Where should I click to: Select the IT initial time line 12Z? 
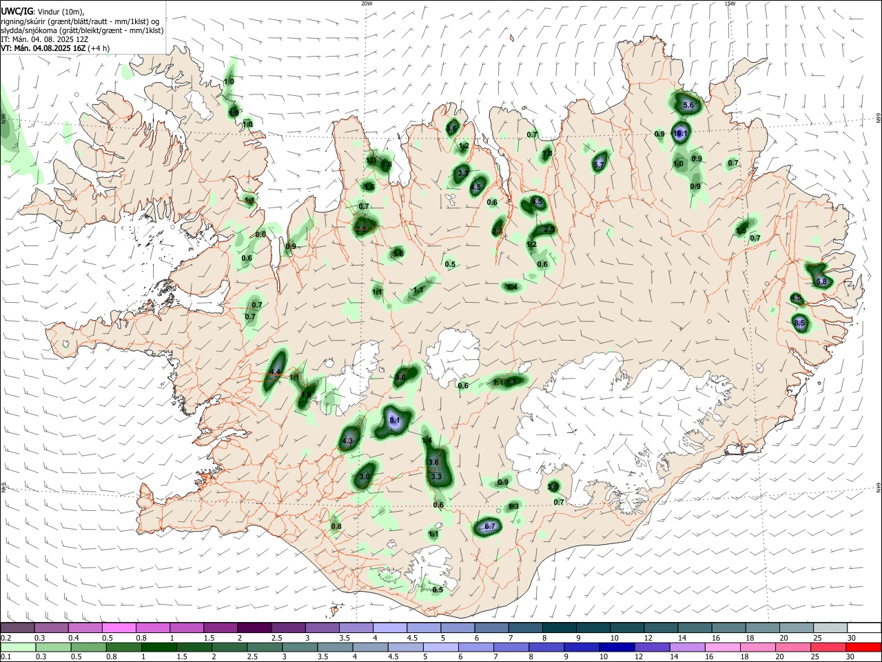[45, 39]
